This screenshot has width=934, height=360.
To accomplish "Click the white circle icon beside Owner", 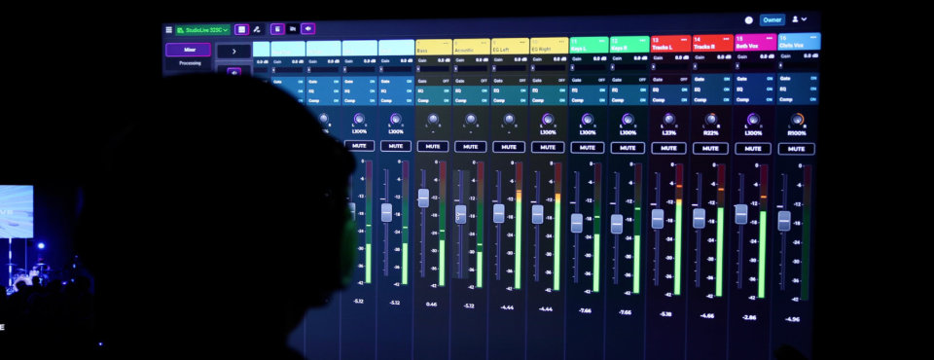I will (749, 20).
